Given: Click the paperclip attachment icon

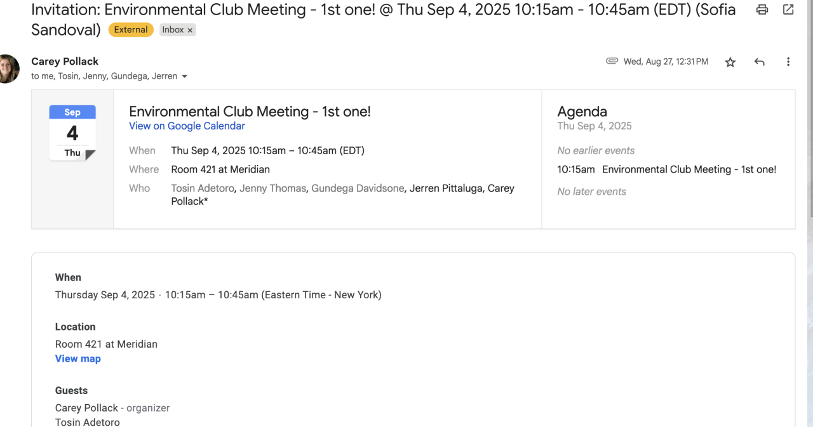Looking at the screenshot, I should [x=612, y=61].
